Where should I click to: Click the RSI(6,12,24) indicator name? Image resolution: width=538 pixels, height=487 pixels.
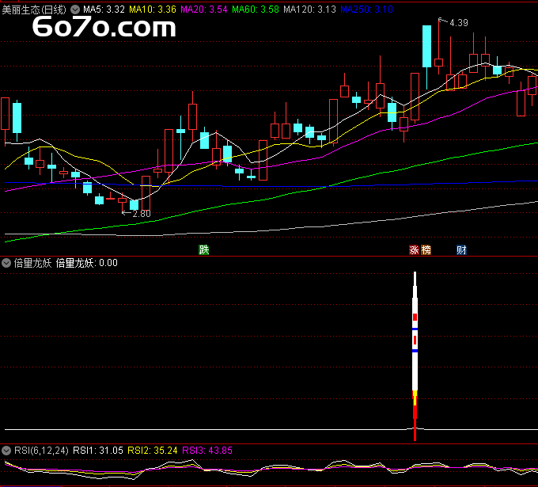click(x=41, y=451)
